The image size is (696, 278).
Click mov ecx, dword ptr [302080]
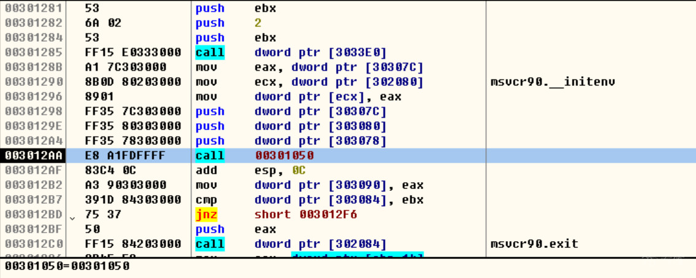[310, 82]
